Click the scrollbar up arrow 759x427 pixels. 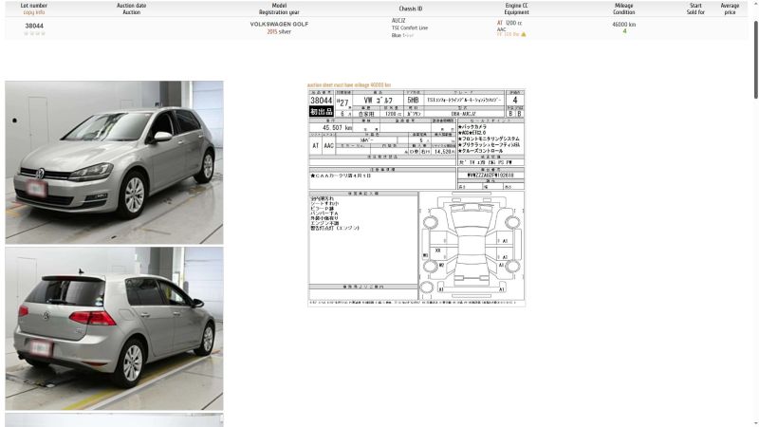coord(755,3)
